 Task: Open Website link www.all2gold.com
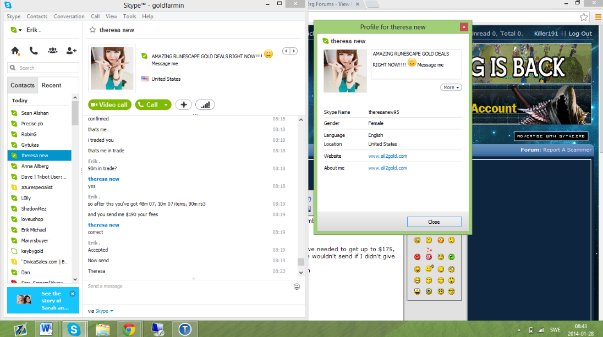(387, 156)
